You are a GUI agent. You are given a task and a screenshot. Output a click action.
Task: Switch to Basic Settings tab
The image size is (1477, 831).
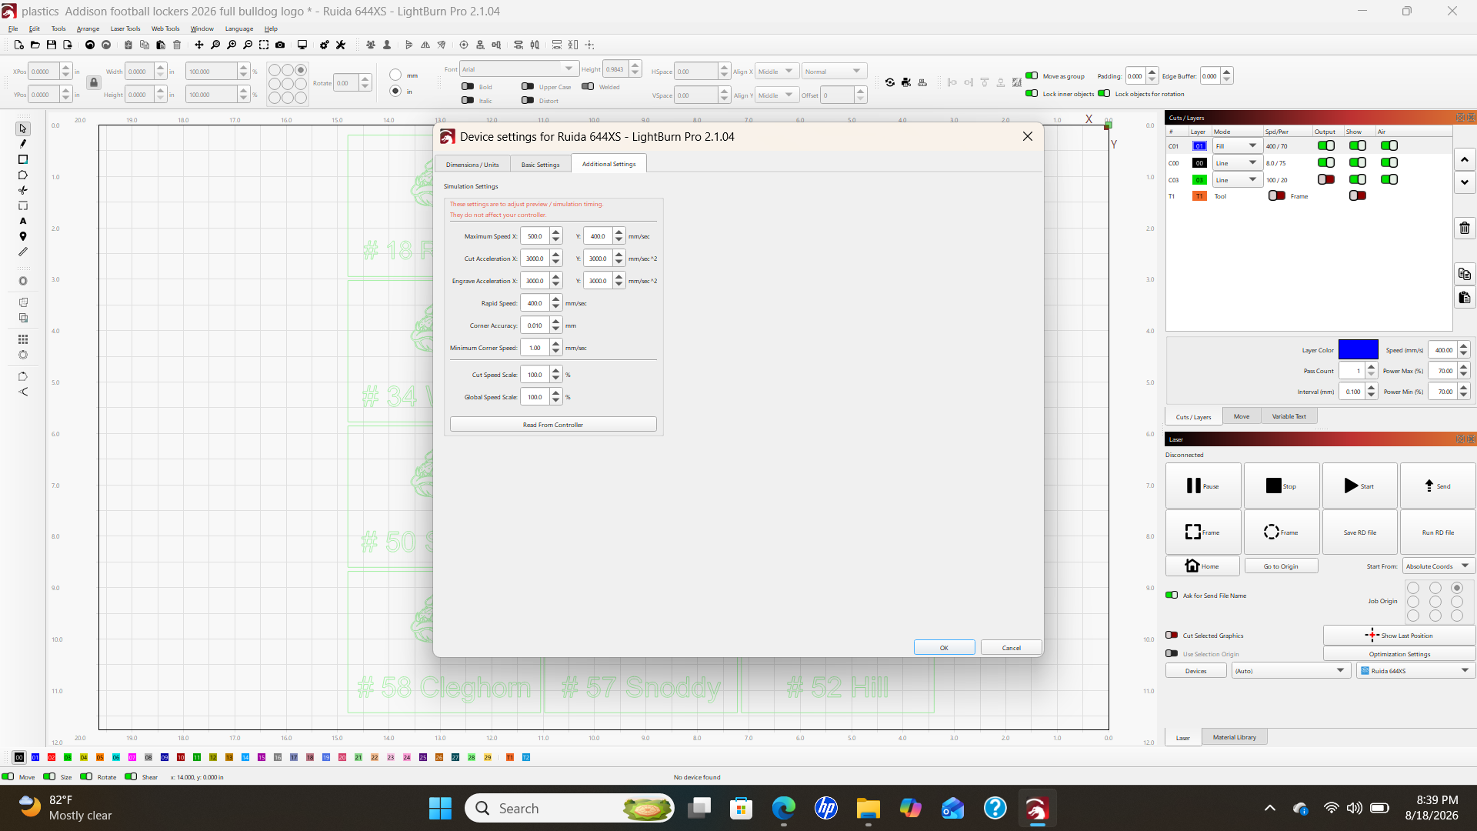pyautogui.click(x=541, y=165)
